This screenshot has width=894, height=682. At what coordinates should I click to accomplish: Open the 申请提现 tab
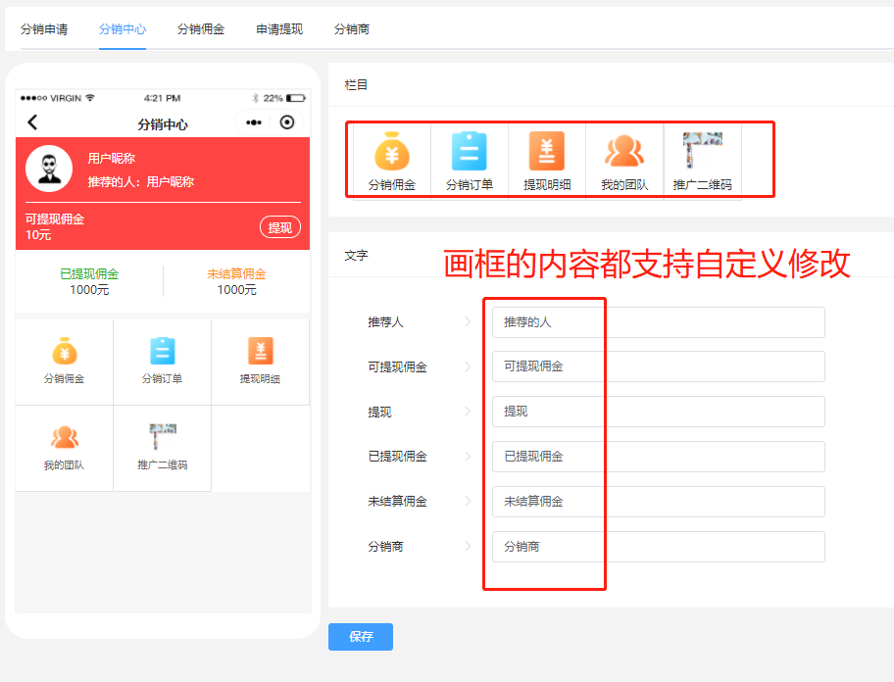pyautogui.click(x=279, y=29)
